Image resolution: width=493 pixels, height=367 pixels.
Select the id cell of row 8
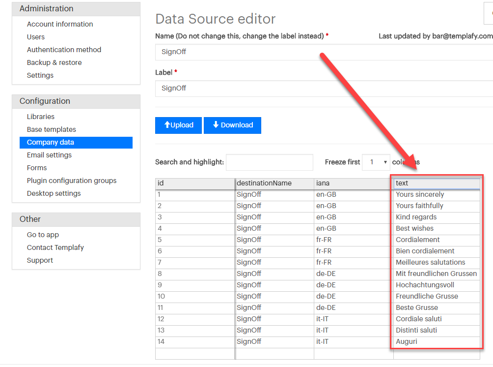(x=195, y=274)
